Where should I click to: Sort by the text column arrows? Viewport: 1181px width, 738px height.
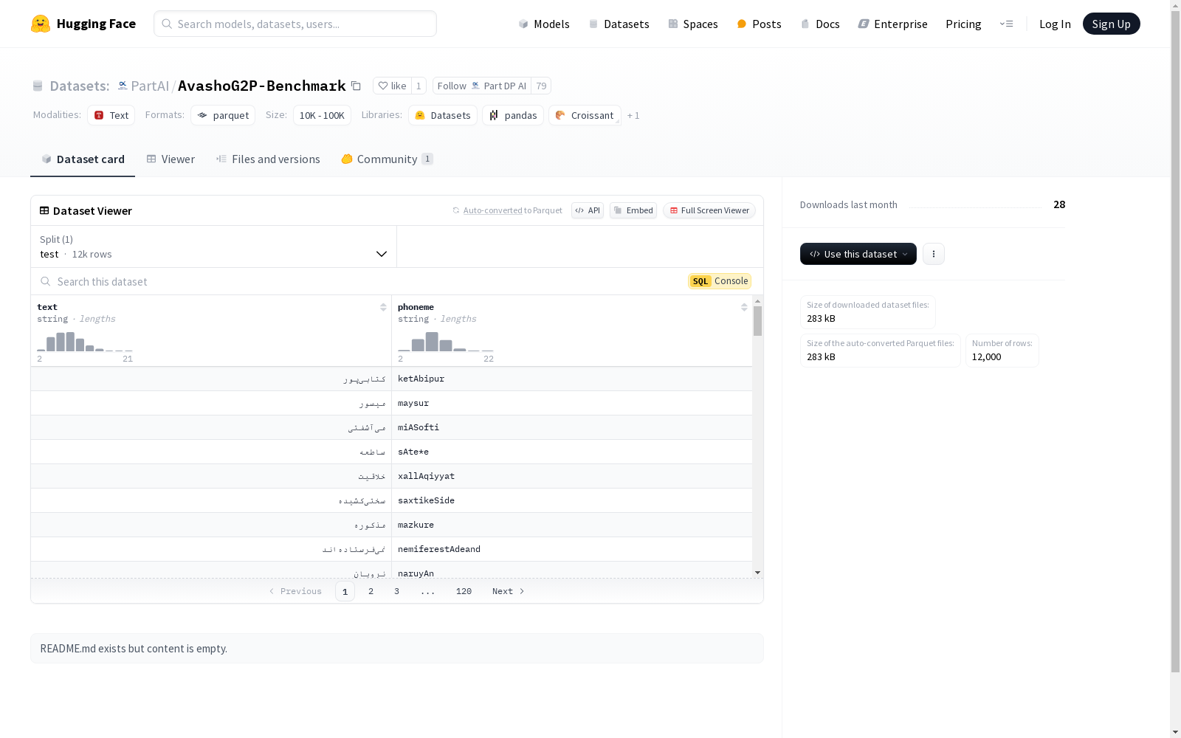[383, 307]
